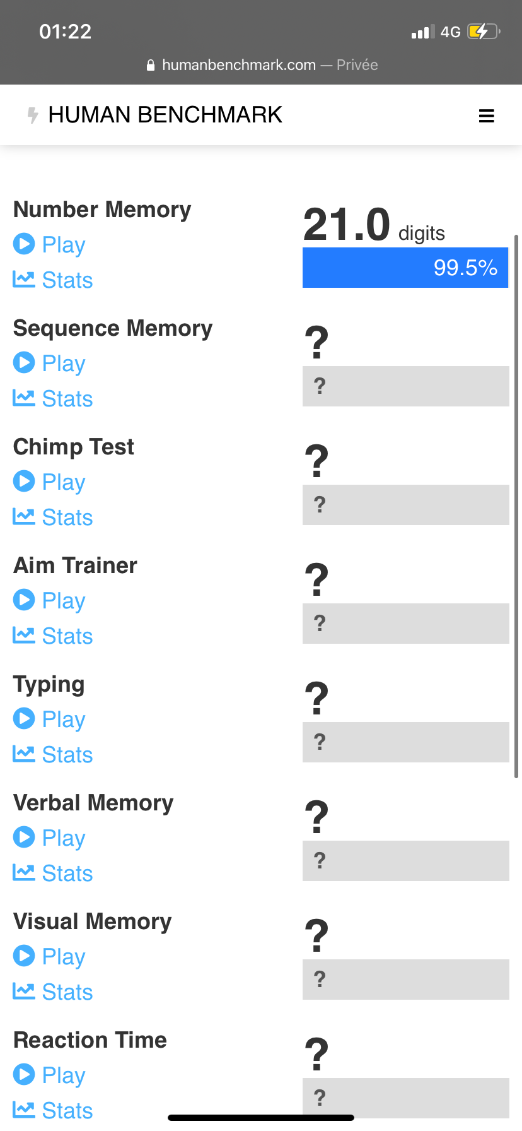The height and width of the screenshot is (1131, 522).
Task: Open the hamburger menu
Action: [486, 115]
